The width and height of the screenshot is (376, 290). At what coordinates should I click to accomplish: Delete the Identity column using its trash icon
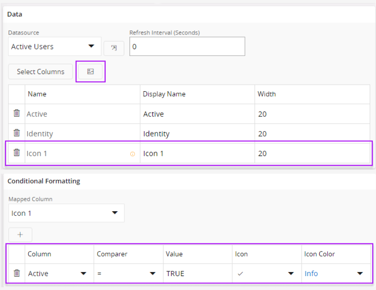point(16,133)
